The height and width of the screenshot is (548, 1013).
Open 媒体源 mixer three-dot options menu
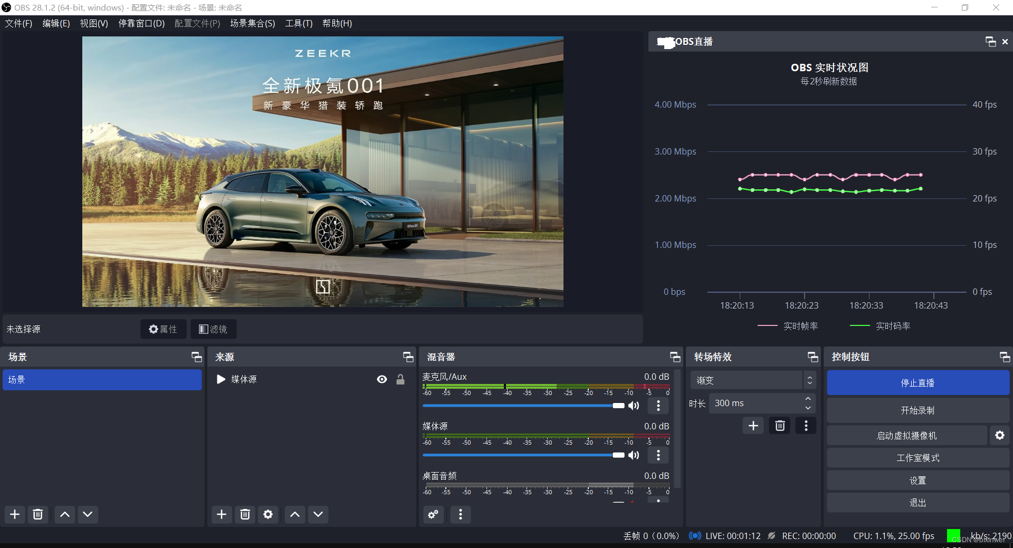658,455
